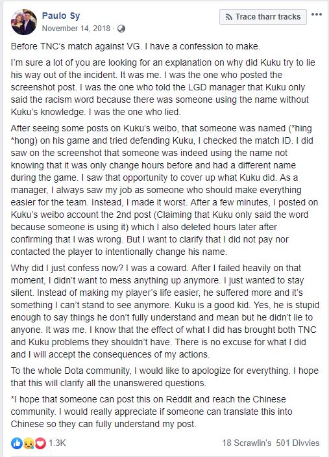329x457 pixels.
Task: Click the paragraph beginning 'I'm sure a lot'
Action: coord(164,87)
